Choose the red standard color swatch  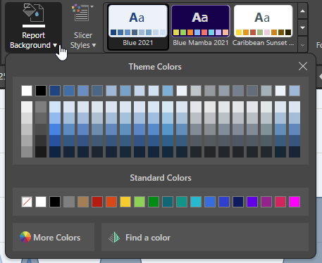[97, 202]
